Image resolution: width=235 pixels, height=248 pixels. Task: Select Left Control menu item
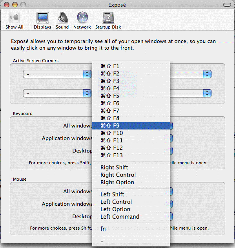tap(131, 202)
